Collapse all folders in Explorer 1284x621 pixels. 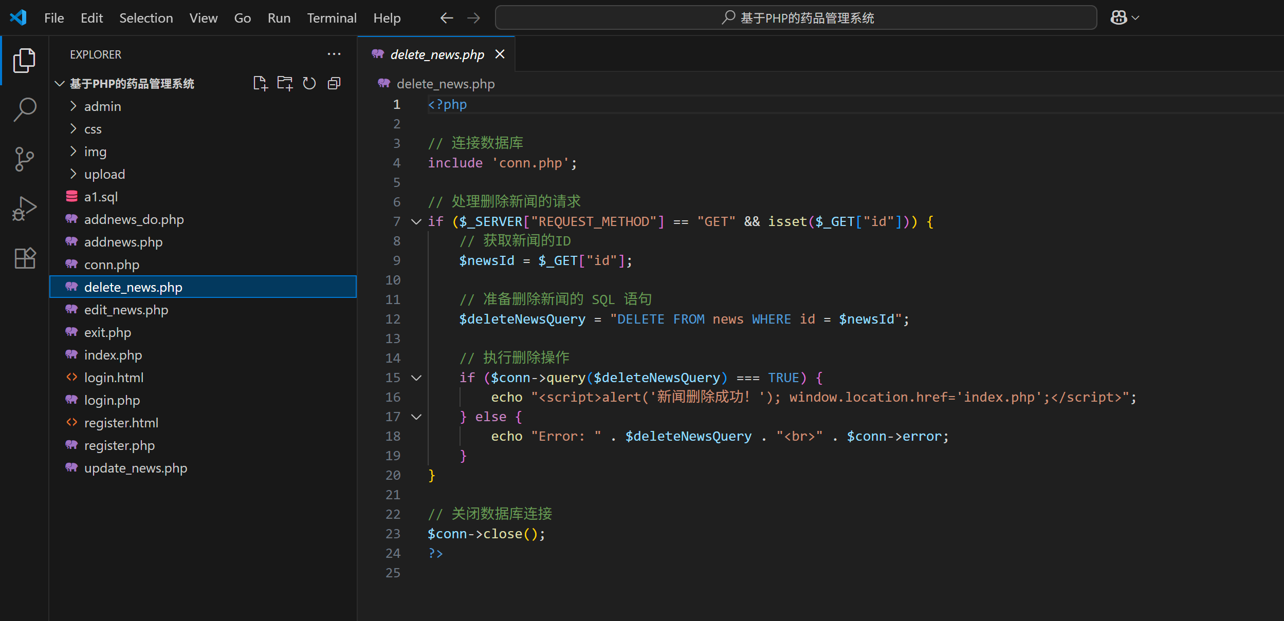click(334, 83)
